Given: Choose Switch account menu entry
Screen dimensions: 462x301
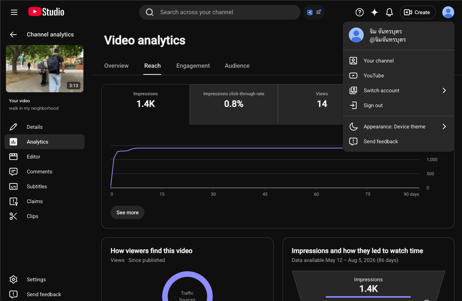Looking at the screenshot, I should (x=399, y=90).
